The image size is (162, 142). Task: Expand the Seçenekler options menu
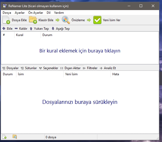49,68
